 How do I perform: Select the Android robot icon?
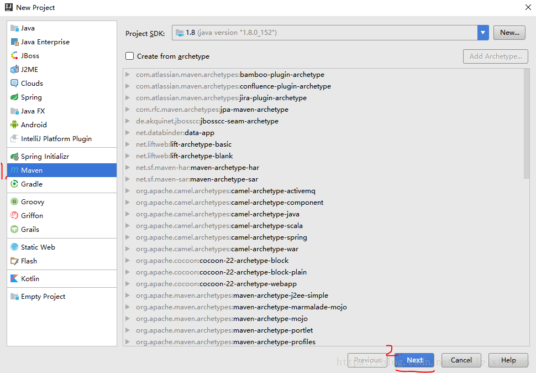click(x=14, y=125)
